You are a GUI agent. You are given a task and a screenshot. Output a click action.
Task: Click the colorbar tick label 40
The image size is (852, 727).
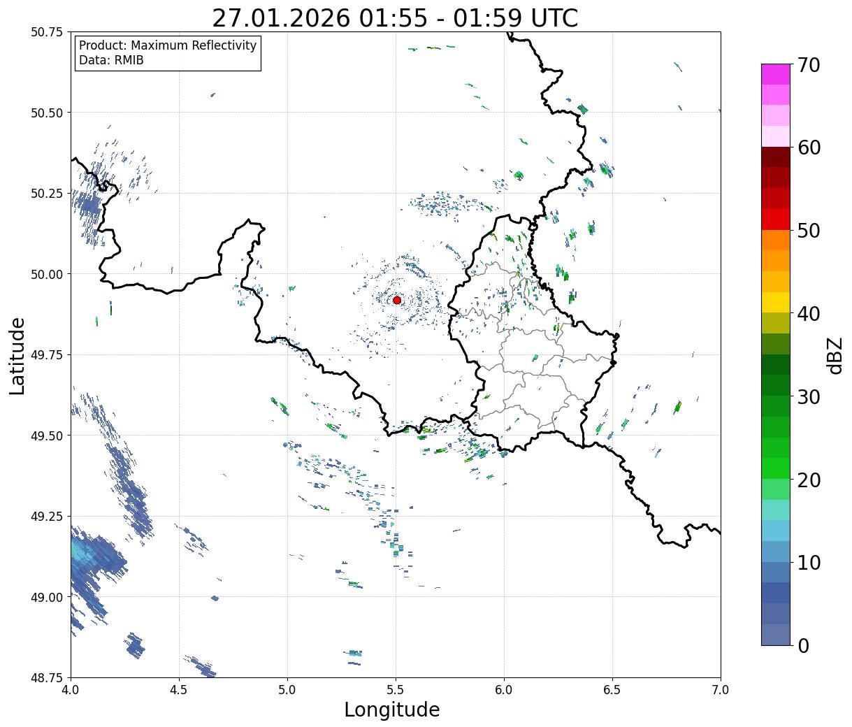(x=808, y=313)
